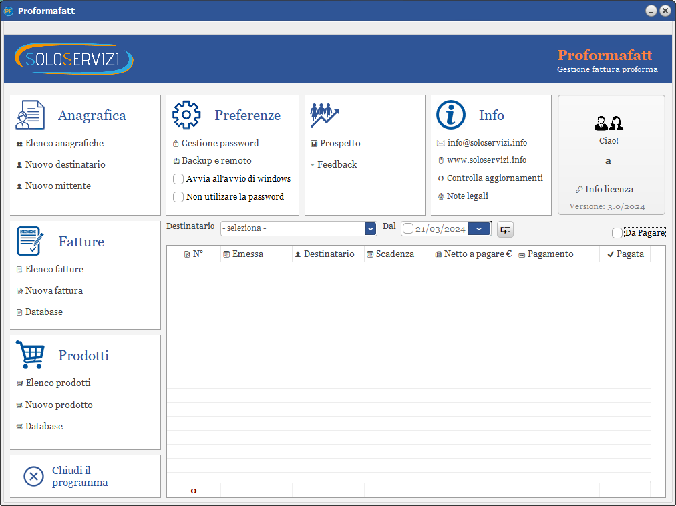676x506 pixels.
Task: Open the date picker dropdown arrow
Action: 479,229
